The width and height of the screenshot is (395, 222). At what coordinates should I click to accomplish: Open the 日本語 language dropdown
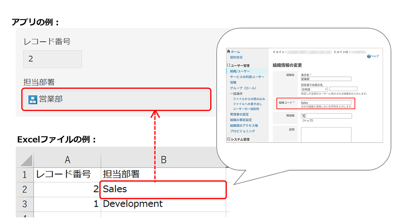[x=314, y=89]
